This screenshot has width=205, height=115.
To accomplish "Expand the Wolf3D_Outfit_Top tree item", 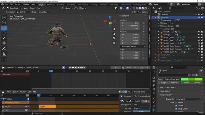I will 159,52.
